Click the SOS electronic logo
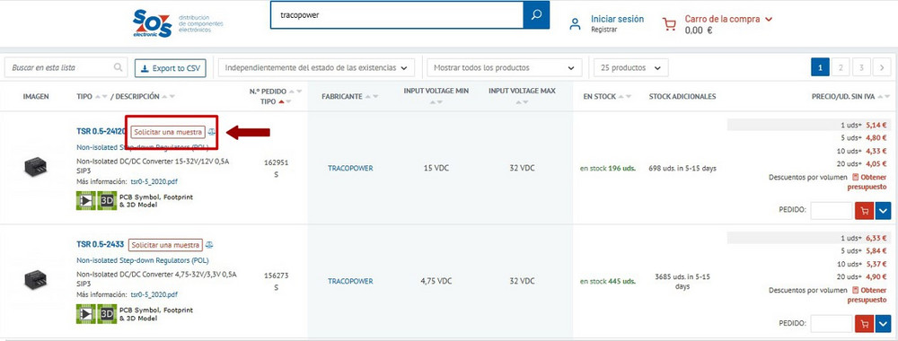Screen dimensions: 898x341 pos(153,23)
